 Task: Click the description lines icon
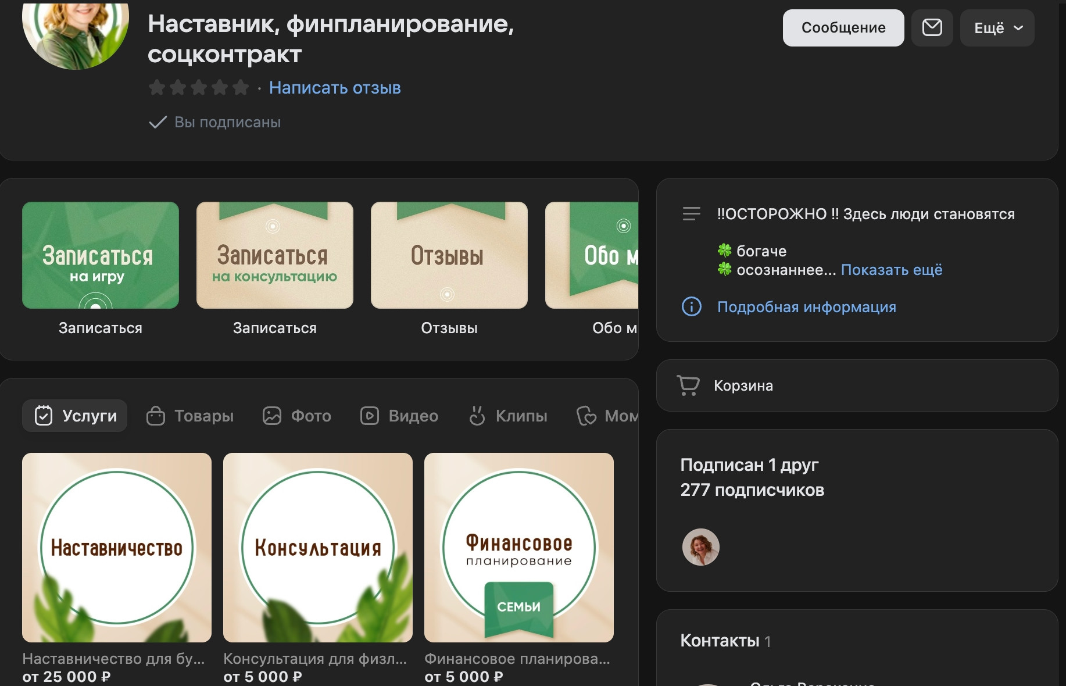pos(691,214)
